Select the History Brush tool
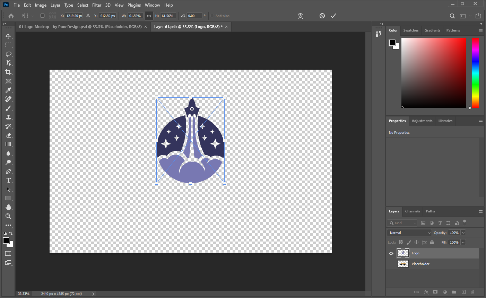Screen dimensions: 486x298 (8, 126)
